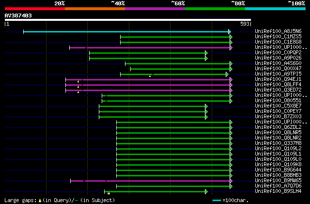The height and width of the screenshot is (204, 310).
Task: Click the green ~80% legend segment
Action: (x=215, y=9)
